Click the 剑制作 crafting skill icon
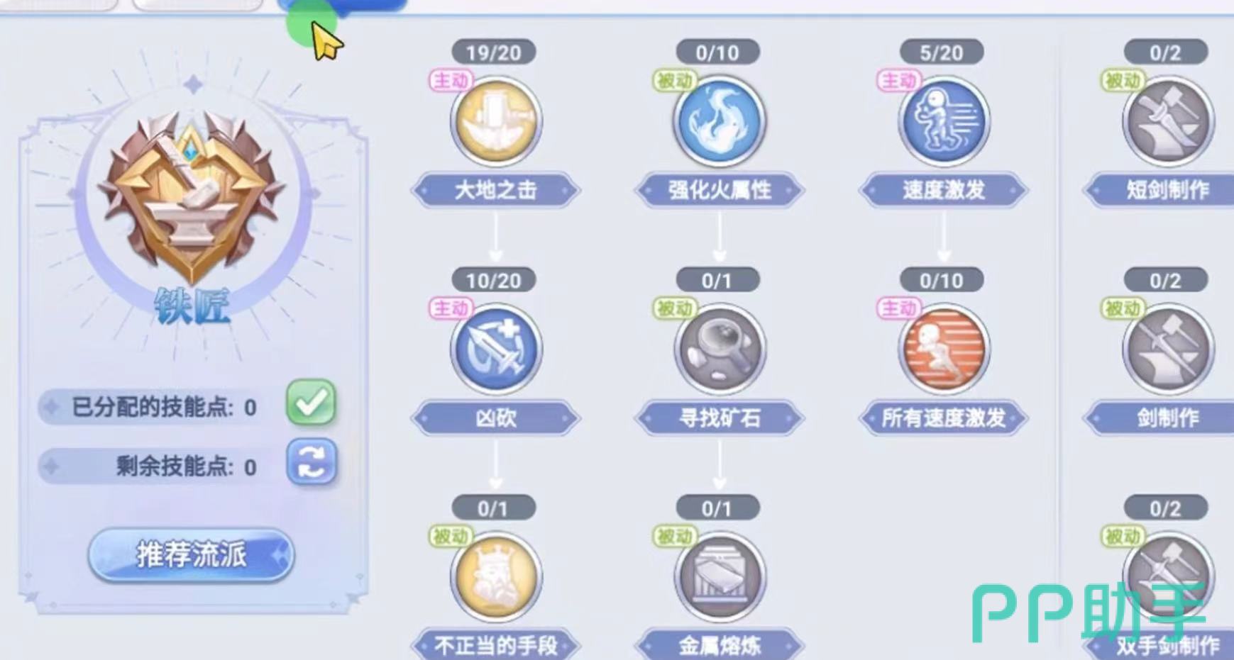Image resolution: width=1234 pixels, height=660 pixels. click(x=1167, y=349)
